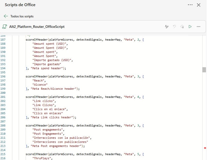Screen dimensions: 207x160
Task: Click the rename script pencil icon
Action: [167, 27]
